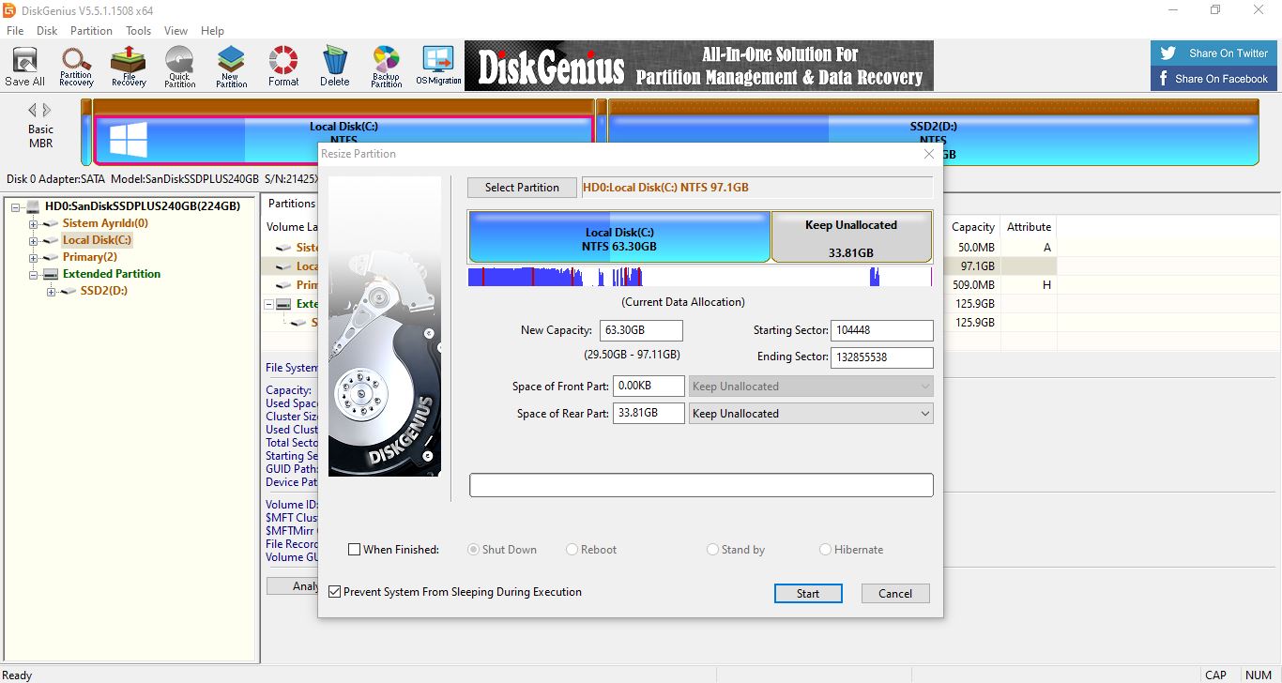1282x683 pixels.
Task: Click the drive icon beside SSD2(D:) in tree
Action: 69,291
